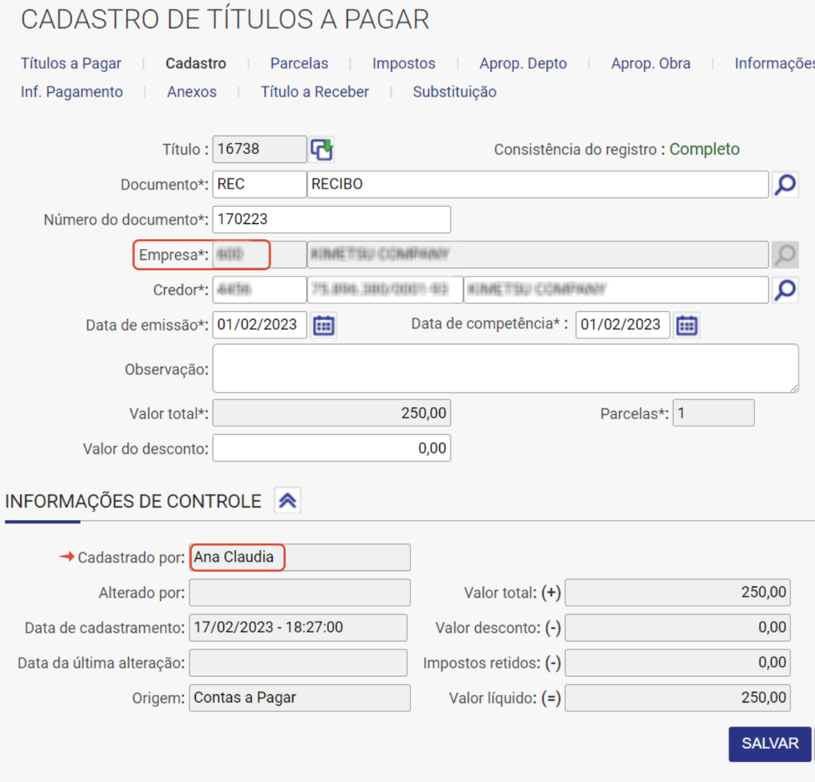
Task: Click the disabled Empresa search magnifier
Action: click(785, 254)
